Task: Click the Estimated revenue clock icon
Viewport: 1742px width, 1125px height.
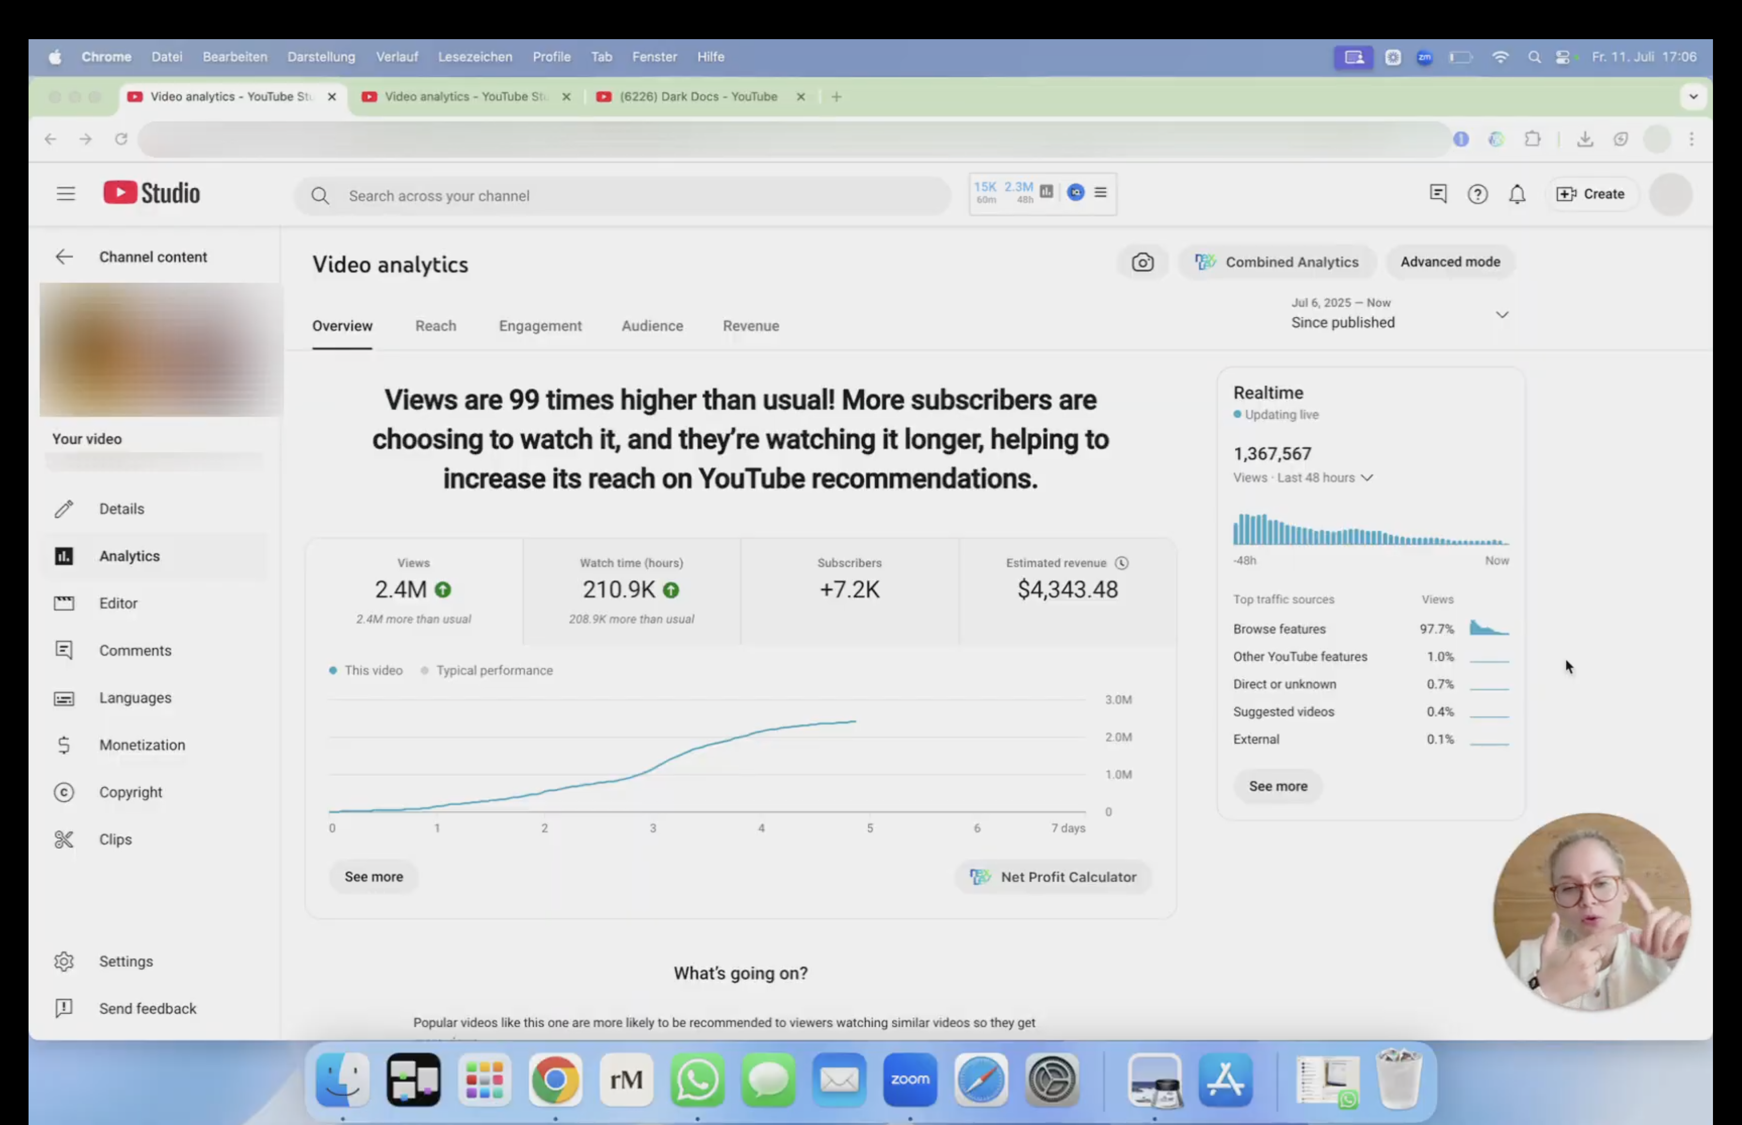Action: [1122, 562]
